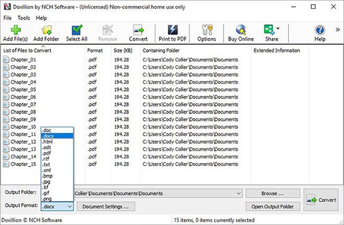The height and width of the screenshot is (225, 344).
Task: Click the Chapter_09 file icon
Action: tap(6, 119)
